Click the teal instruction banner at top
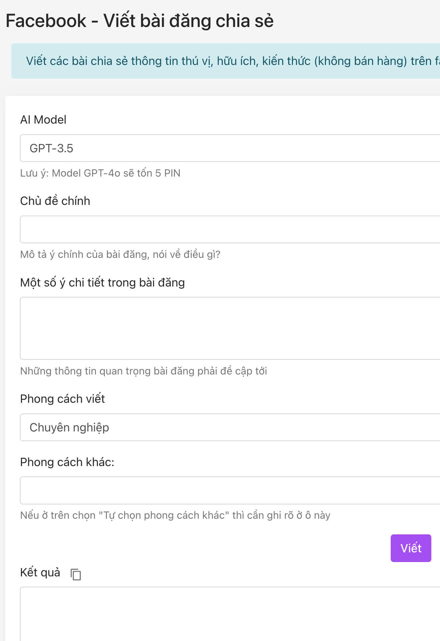Image resolution: width=440 pixels, height=641 pixels. (220, 61)
